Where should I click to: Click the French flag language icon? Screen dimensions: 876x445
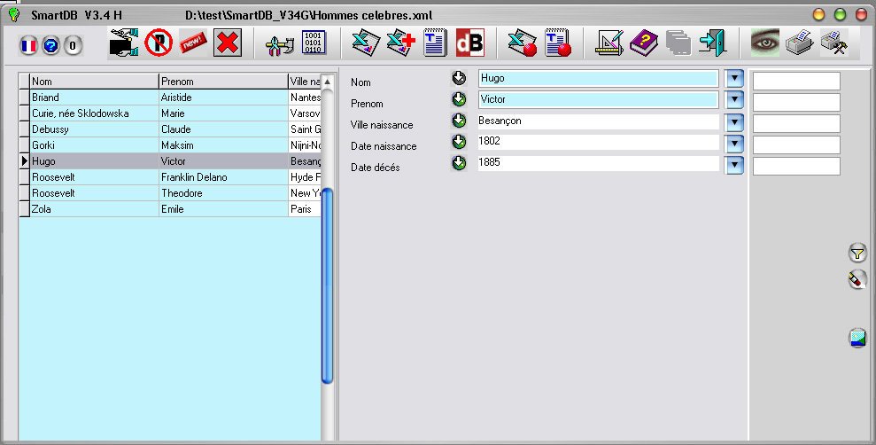pyautogui.click(x=28, y=44)
